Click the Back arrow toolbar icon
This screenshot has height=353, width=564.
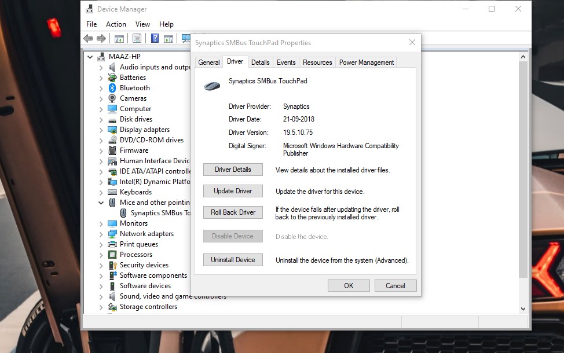pyautogui.click(x=88, y=38)
